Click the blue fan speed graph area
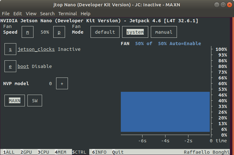234x155 pixels. (x=165, y=112)
